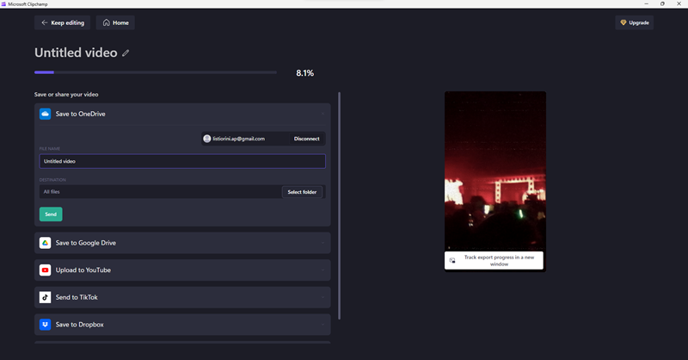
Task: Click the Untitled video title heading
Action: [x=76, y=53]
